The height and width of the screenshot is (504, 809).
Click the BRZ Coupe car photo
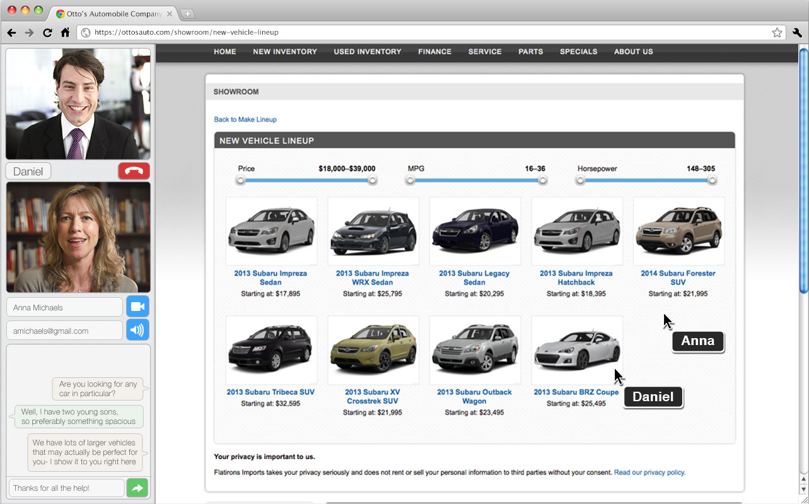tap(577, 350)
